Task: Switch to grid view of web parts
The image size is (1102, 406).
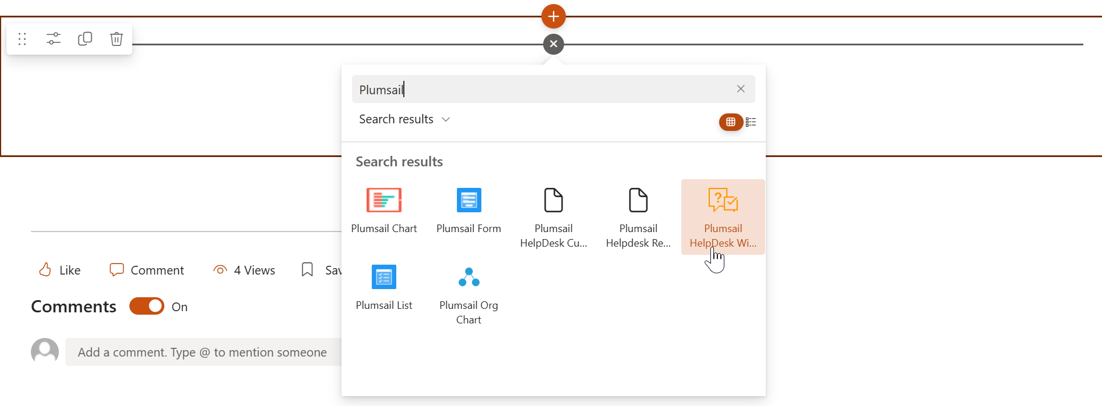Action: coord(731,122)
